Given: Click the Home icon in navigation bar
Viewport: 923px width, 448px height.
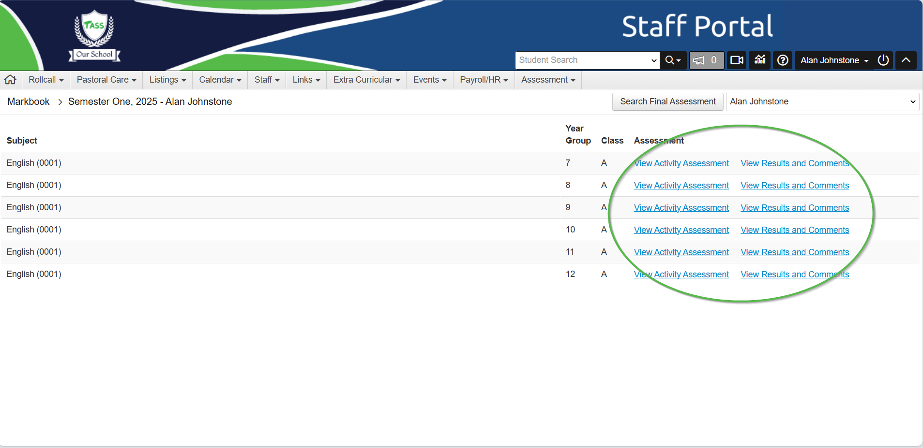Looking at the screenshot, I should (x=10, y=80).
